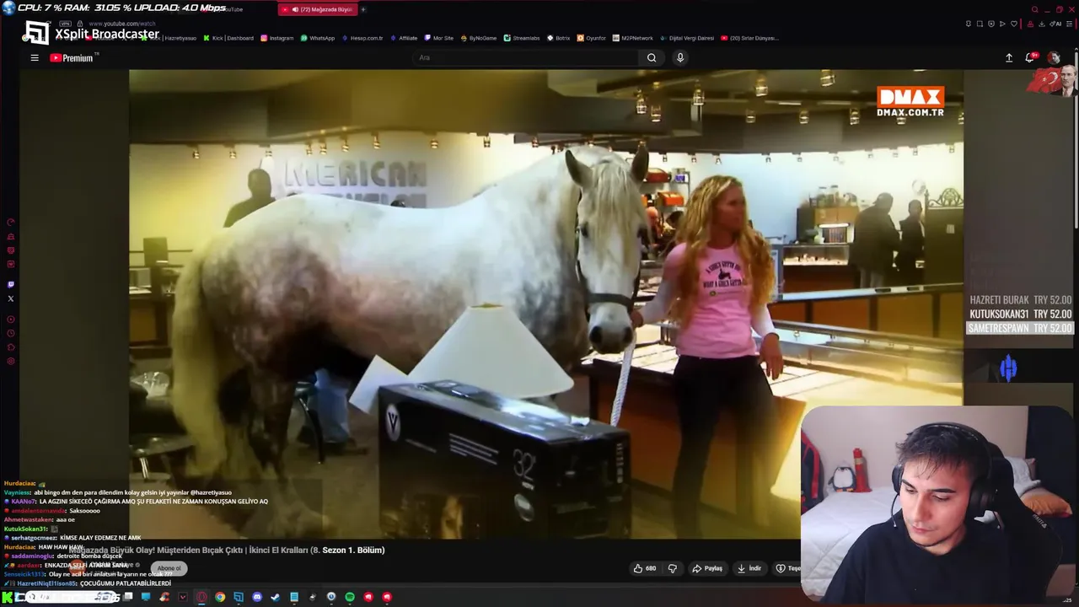Subscribe with the 'Abone ol' button

(x=169, y=568)
